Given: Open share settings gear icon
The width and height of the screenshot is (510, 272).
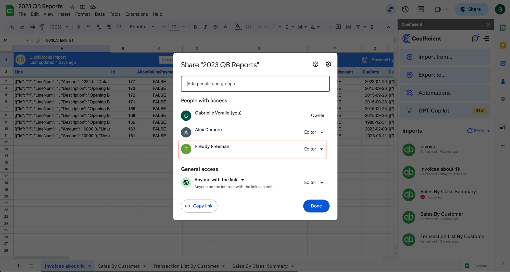Looking at the screenshot, I should 328,64.
